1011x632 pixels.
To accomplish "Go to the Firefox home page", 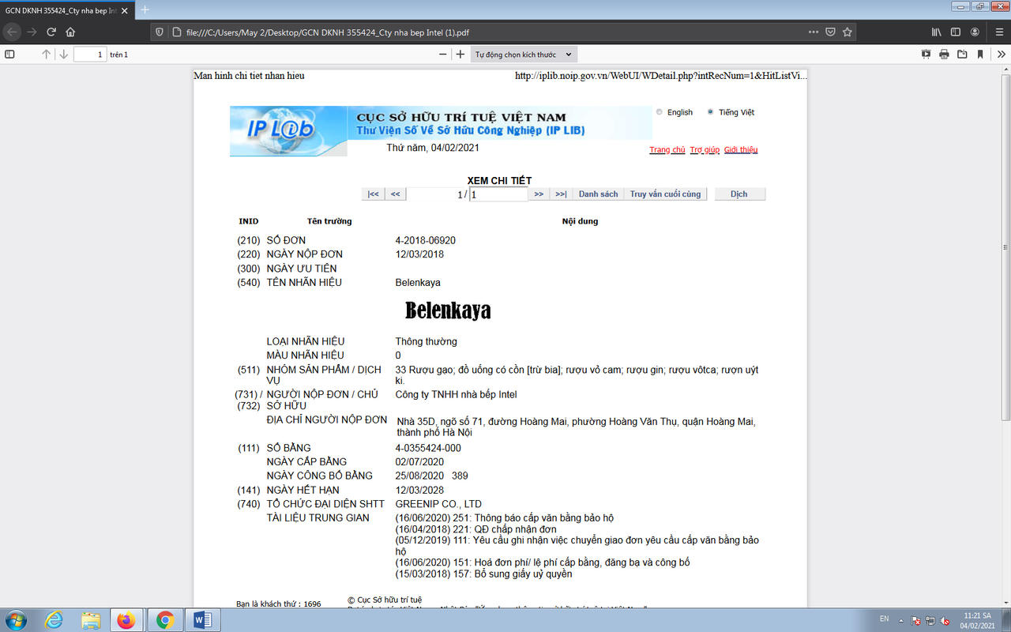I will click(x=70, y=32).
